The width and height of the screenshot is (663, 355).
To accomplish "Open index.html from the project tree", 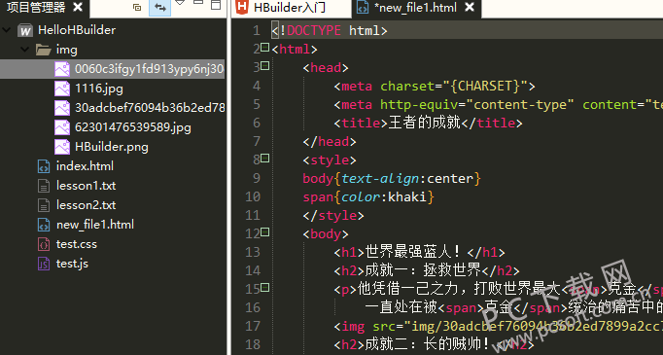I will [x=85, y=166].
